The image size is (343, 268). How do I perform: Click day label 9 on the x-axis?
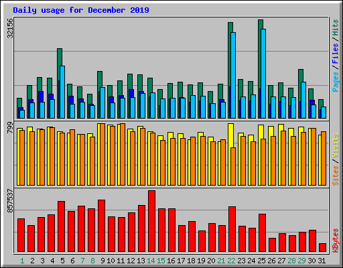[102, 261]
